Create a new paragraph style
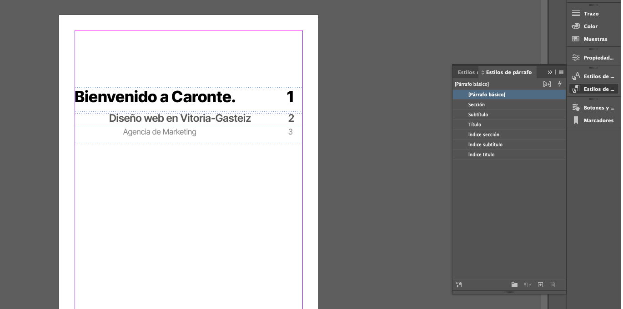623x309 pixels. point(540,284)
